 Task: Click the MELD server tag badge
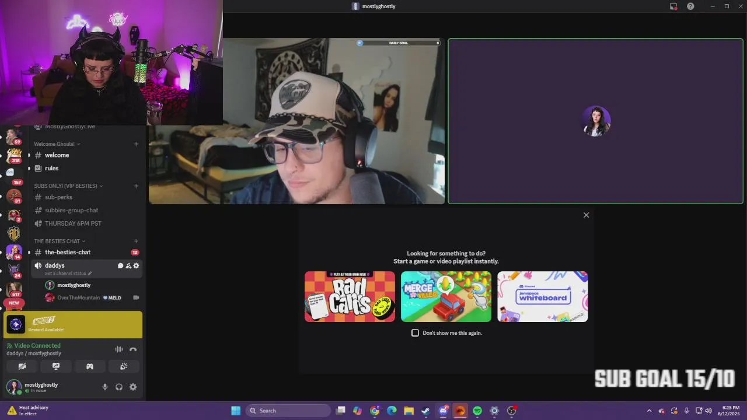tap(112, 297)
